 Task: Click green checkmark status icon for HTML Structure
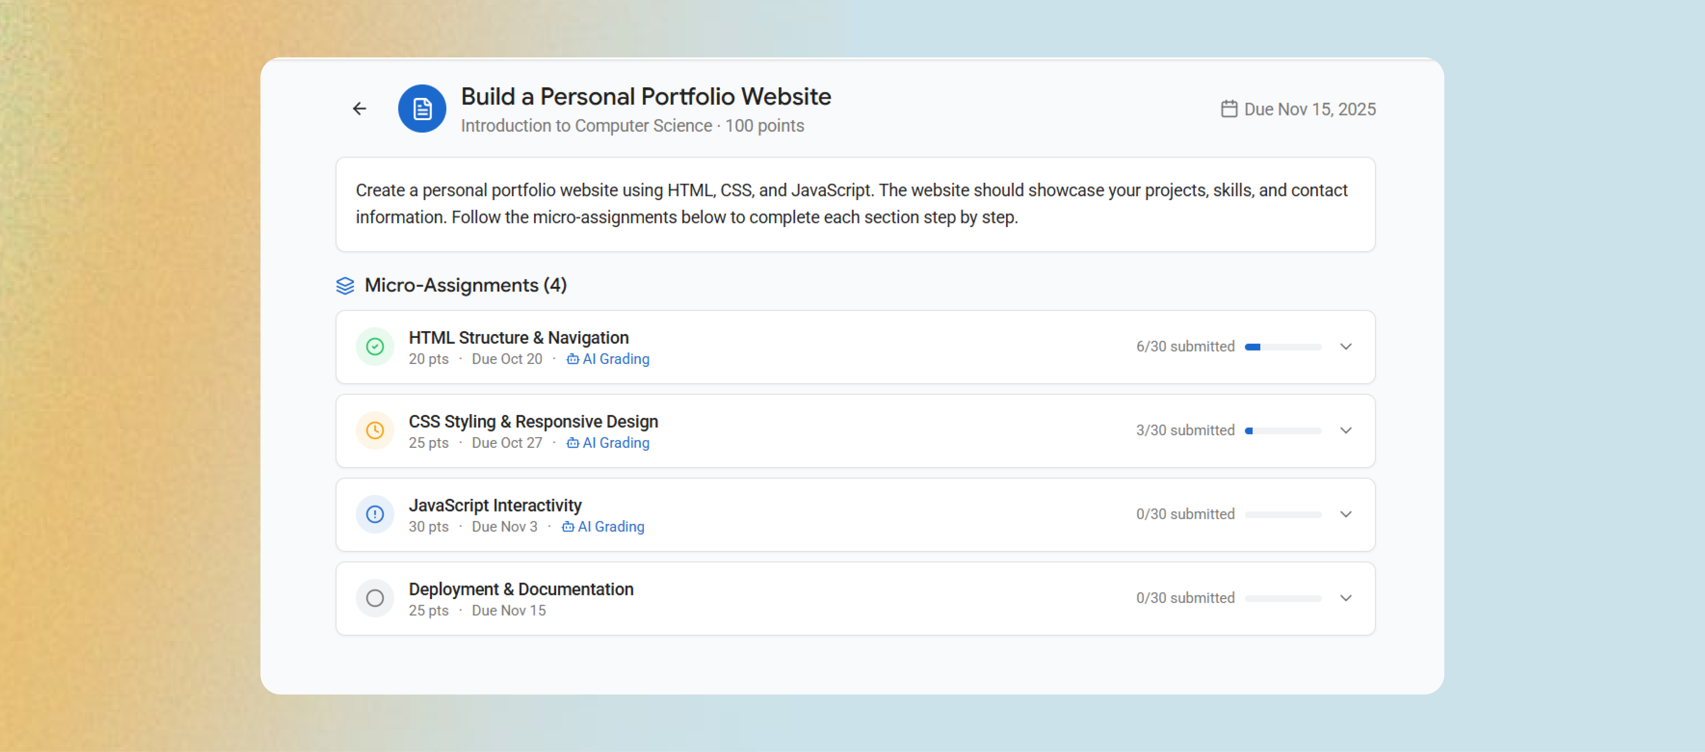(x=375, y=347)
